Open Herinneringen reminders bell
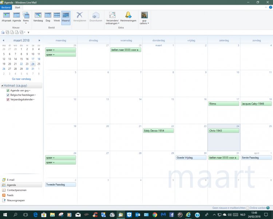 [128, 17]
